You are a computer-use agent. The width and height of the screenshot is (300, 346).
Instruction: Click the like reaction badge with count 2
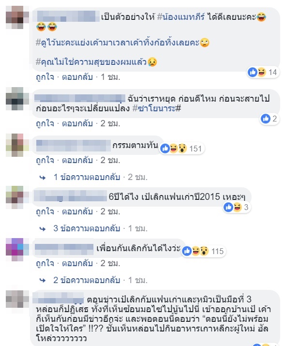270,119
